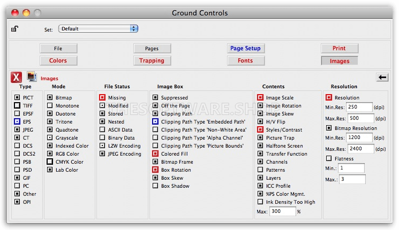Viewport: 399px width, 230px height.
Task: Switch to the Page Setup category
Action: pyautogui.click(x=245, y=48)
